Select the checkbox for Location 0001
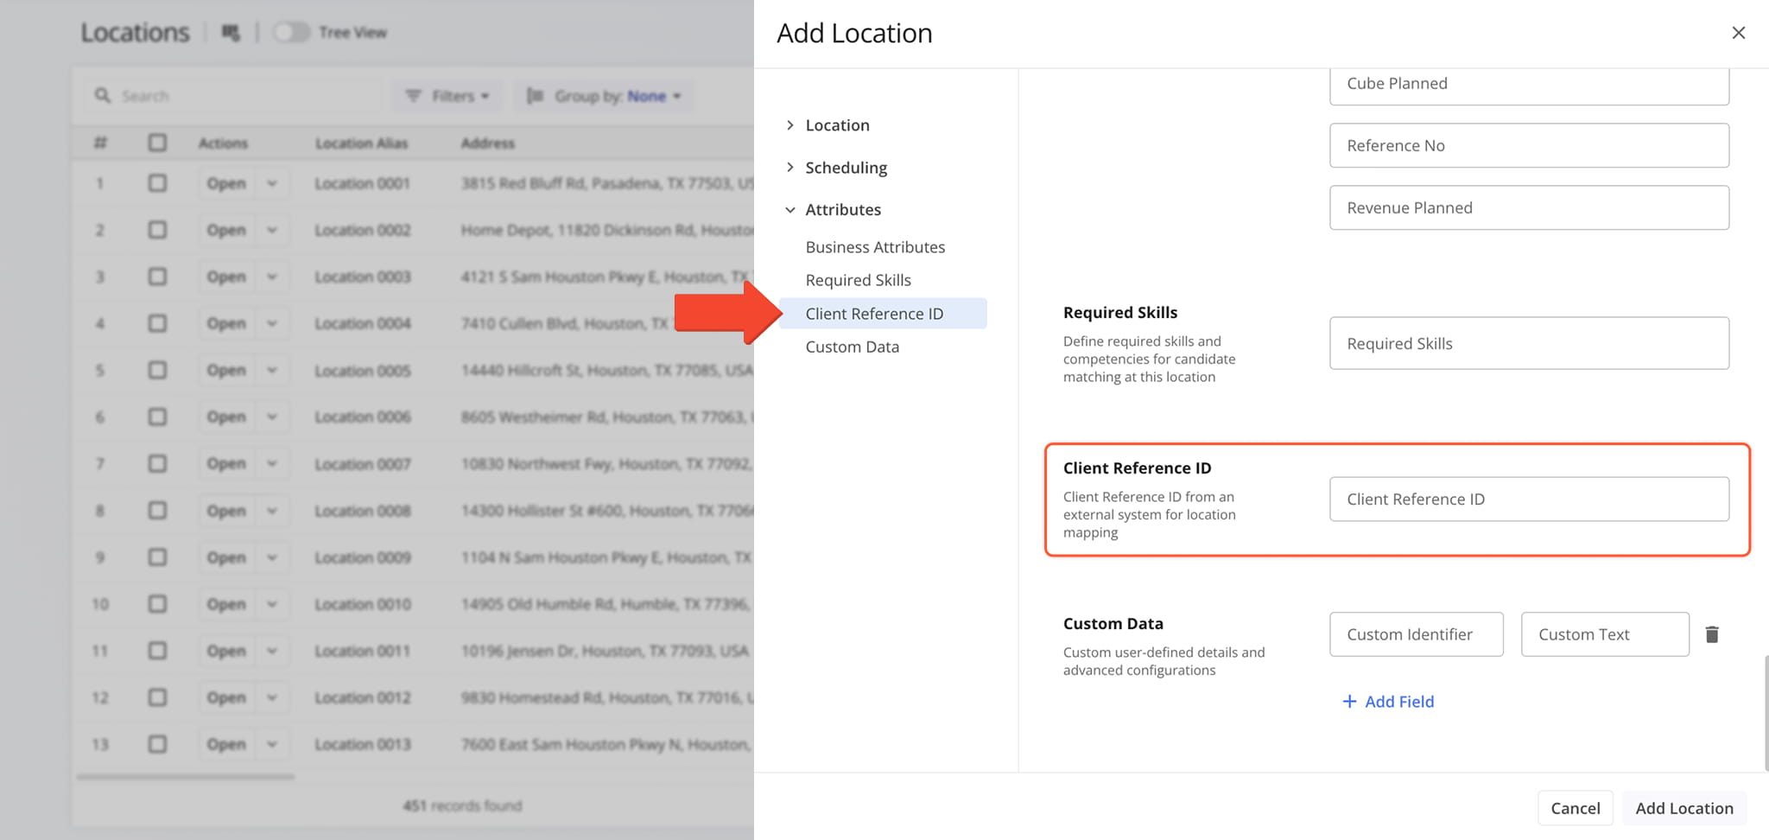 pos(157,183)
